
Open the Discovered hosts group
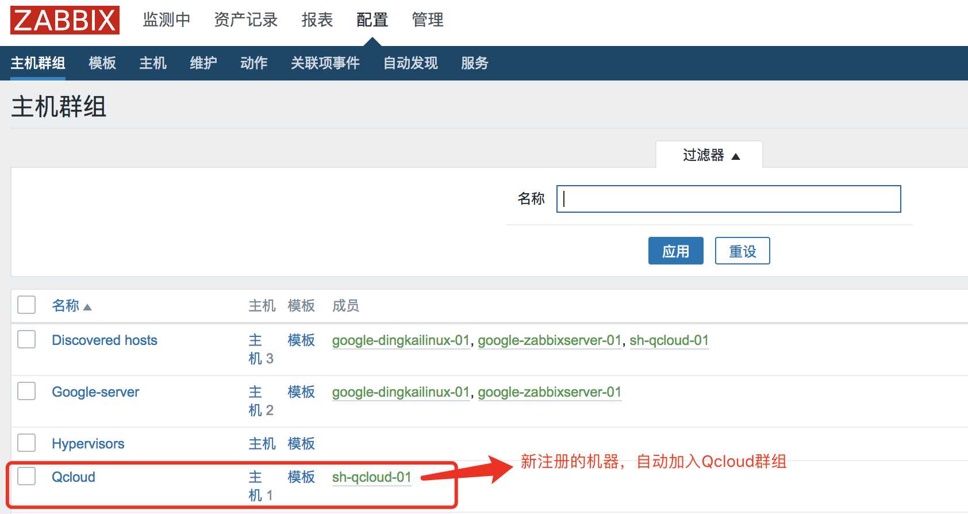pos(105,340)
